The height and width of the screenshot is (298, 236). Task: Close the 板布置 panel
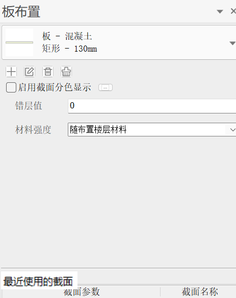(233, 11)
